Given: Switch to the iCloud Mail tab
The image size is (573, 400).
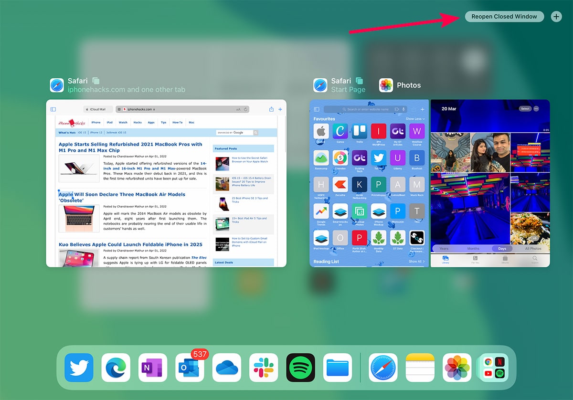Looking at the screenshot, I should pyautogui.click(x=98, y=109).
